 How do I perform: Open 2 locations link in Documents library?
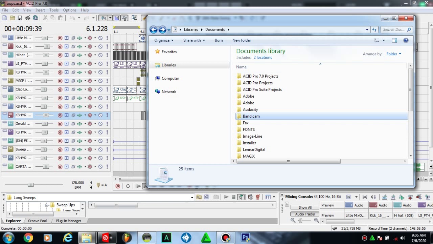(x=263, y=58)
